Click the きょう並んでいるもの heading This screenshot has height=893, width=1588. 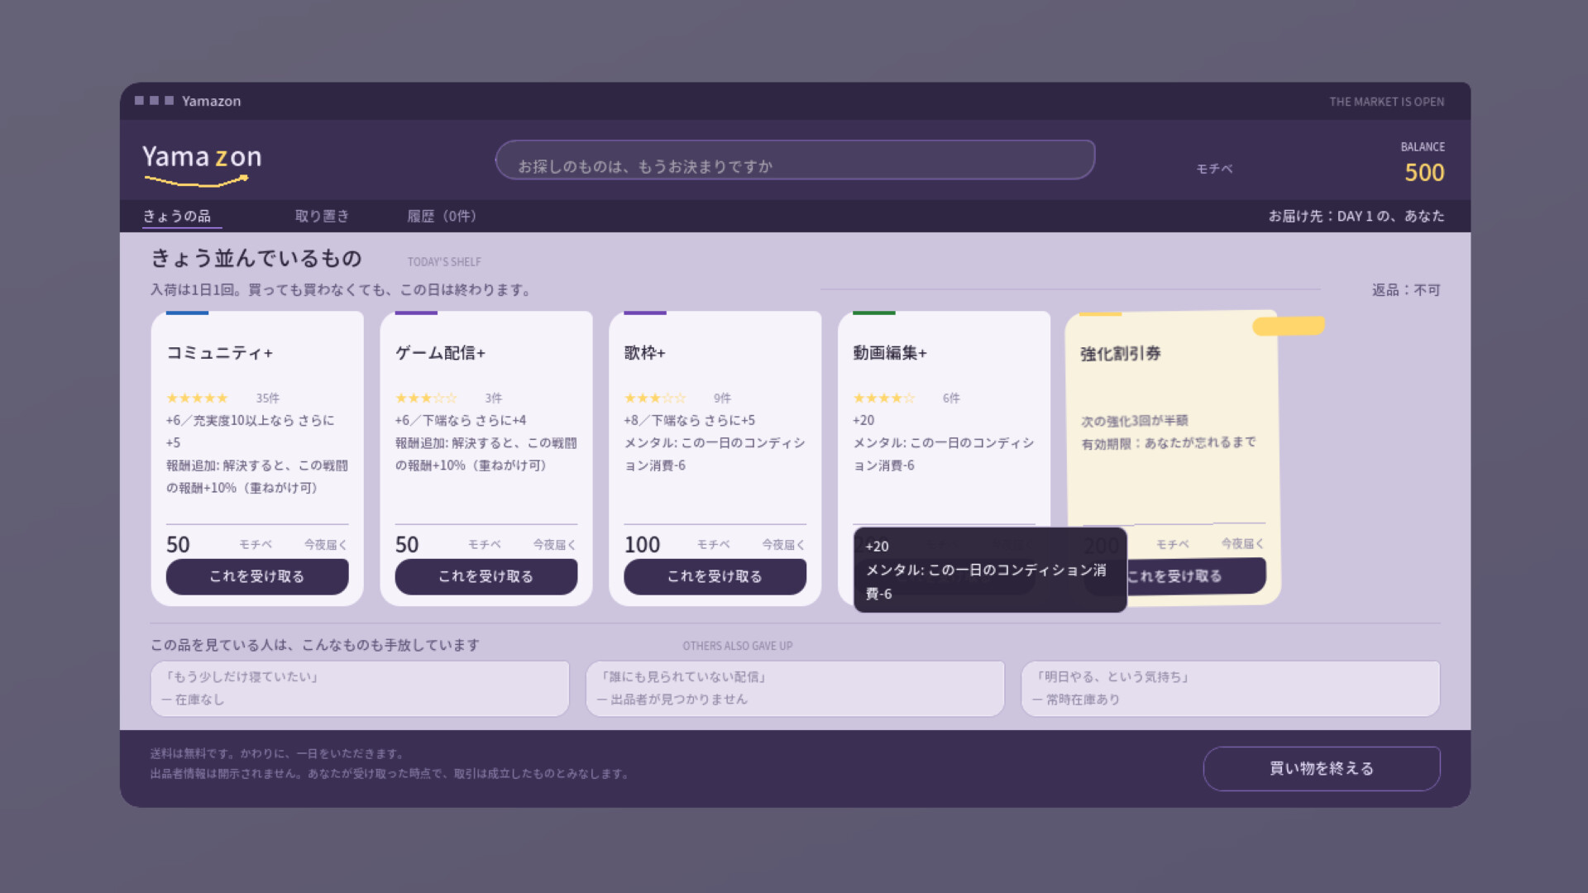pos(256,258)
